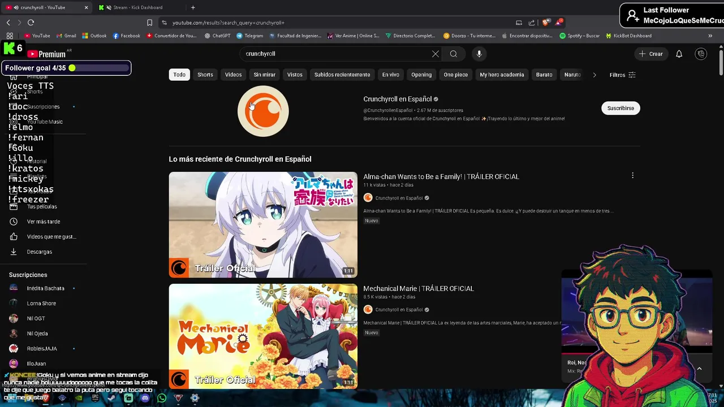Viewport: 724px width, 407px height.
Task: Go back with the browser back arrow
Action: [x=8, y=23]
